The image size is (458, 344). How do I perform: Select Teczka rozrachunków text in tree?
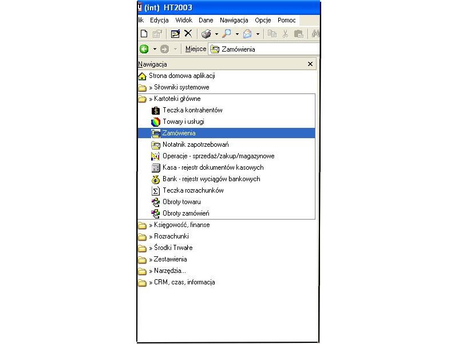[x=193, y=190]
